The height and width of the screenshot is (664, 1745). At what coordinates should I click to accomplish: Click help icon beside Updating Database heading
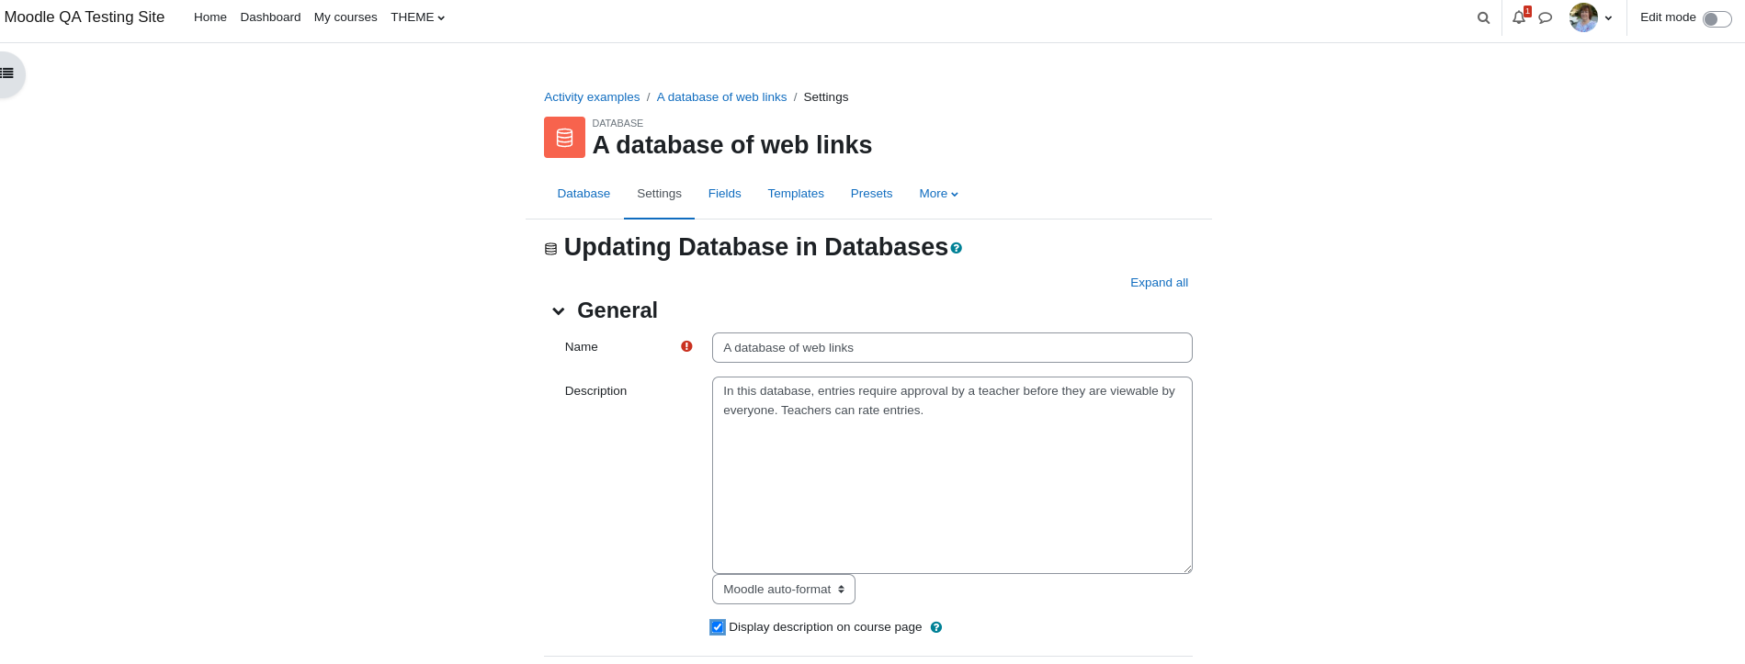(957, 248)
